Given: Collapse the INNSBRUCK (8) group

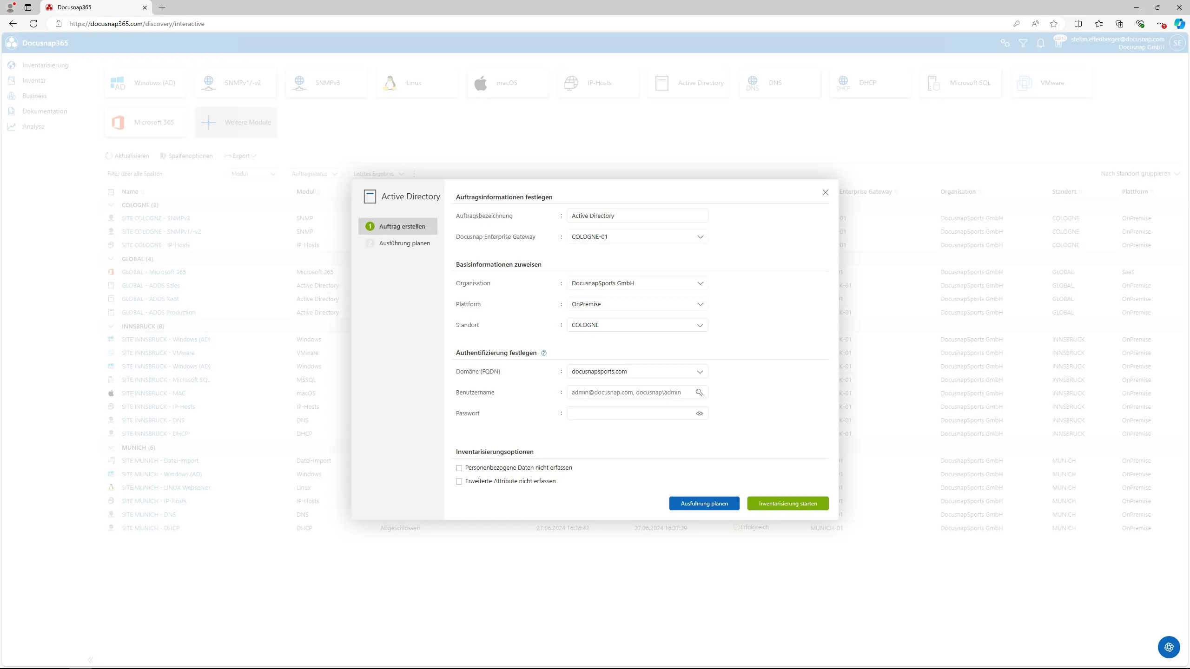Looking at the screenshot, I should tap(111, 327).
